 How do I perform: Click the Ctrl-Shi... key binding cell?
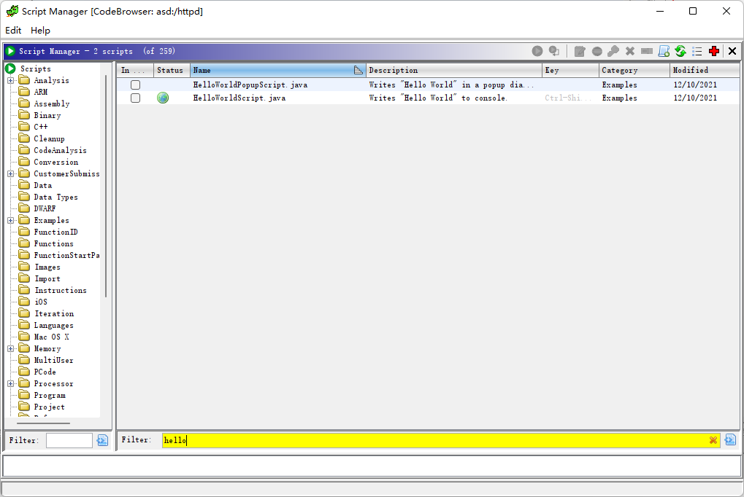(569, 98)
